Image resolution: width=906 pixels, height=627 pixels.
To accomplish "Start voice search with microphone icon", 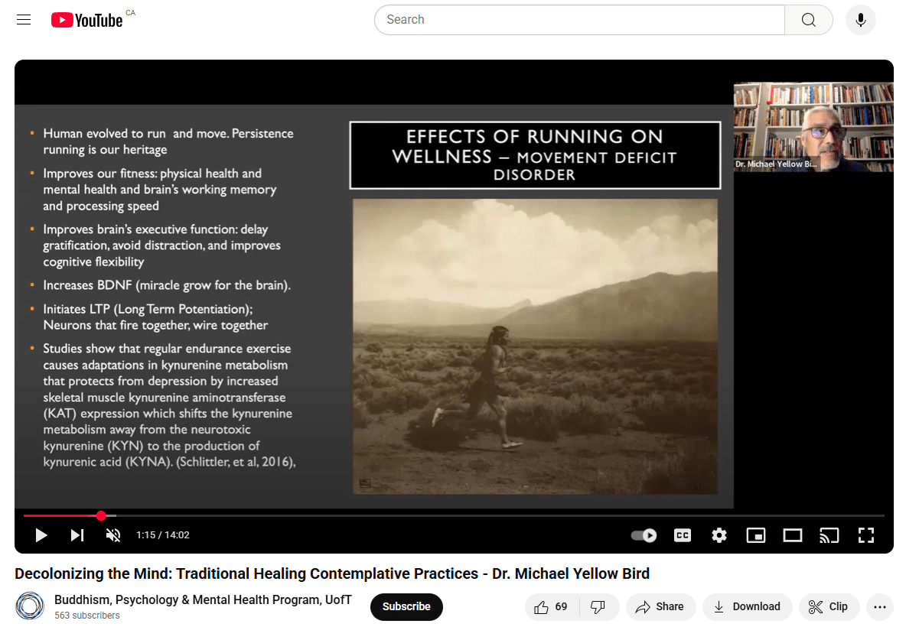I will pos(860,20).
